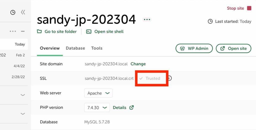Click the WordPress logo in WP Admin button
Viewport: 256px width, 130px height.
click(182, 48)
